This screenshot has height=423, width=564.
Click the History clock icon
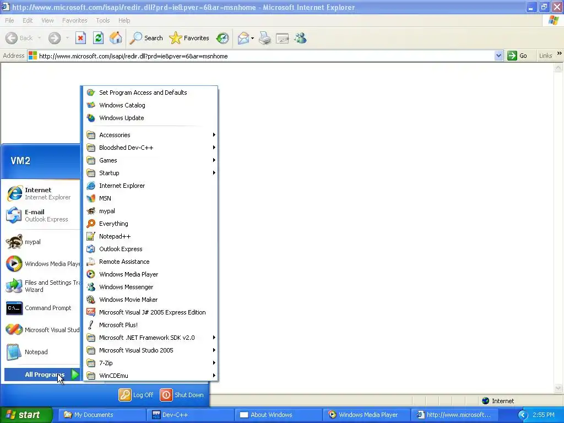click(x=223, y=38)
